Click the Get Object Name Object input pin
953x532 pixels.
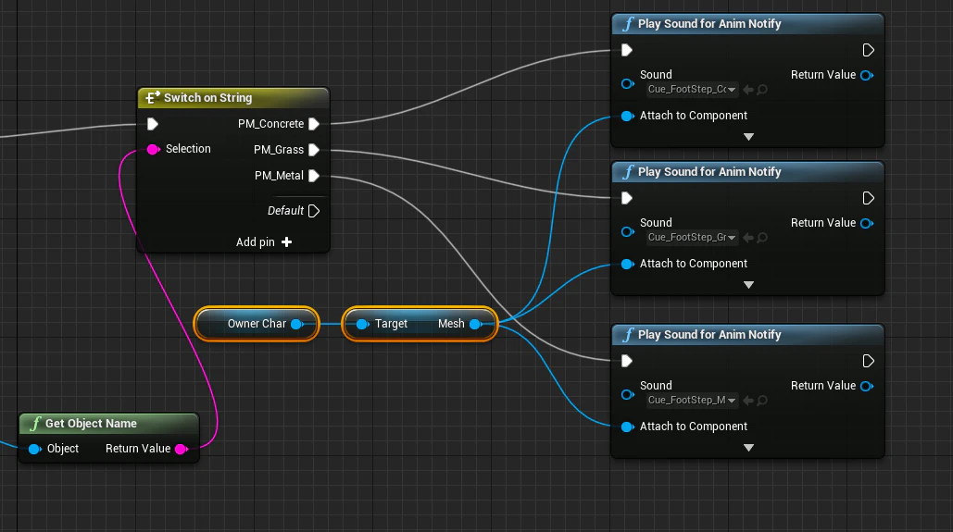(34, 449)
